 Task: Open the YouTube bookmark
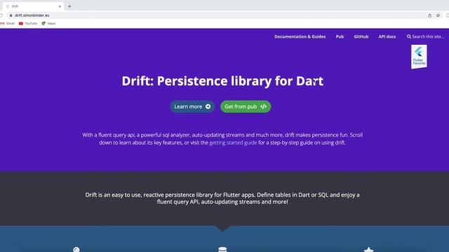(28, 23)
